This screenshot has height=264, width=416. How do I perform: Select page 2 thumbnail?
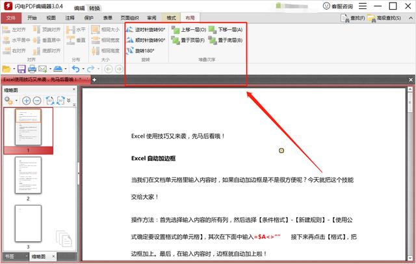coord(28,176)
